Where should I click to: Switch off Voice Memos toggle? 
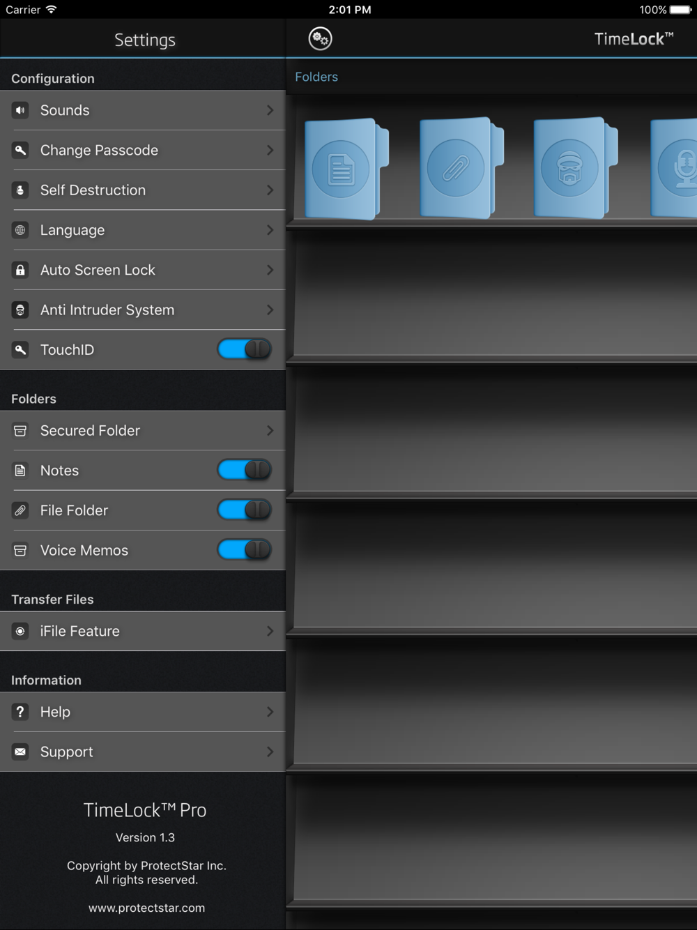pos(245,549)
